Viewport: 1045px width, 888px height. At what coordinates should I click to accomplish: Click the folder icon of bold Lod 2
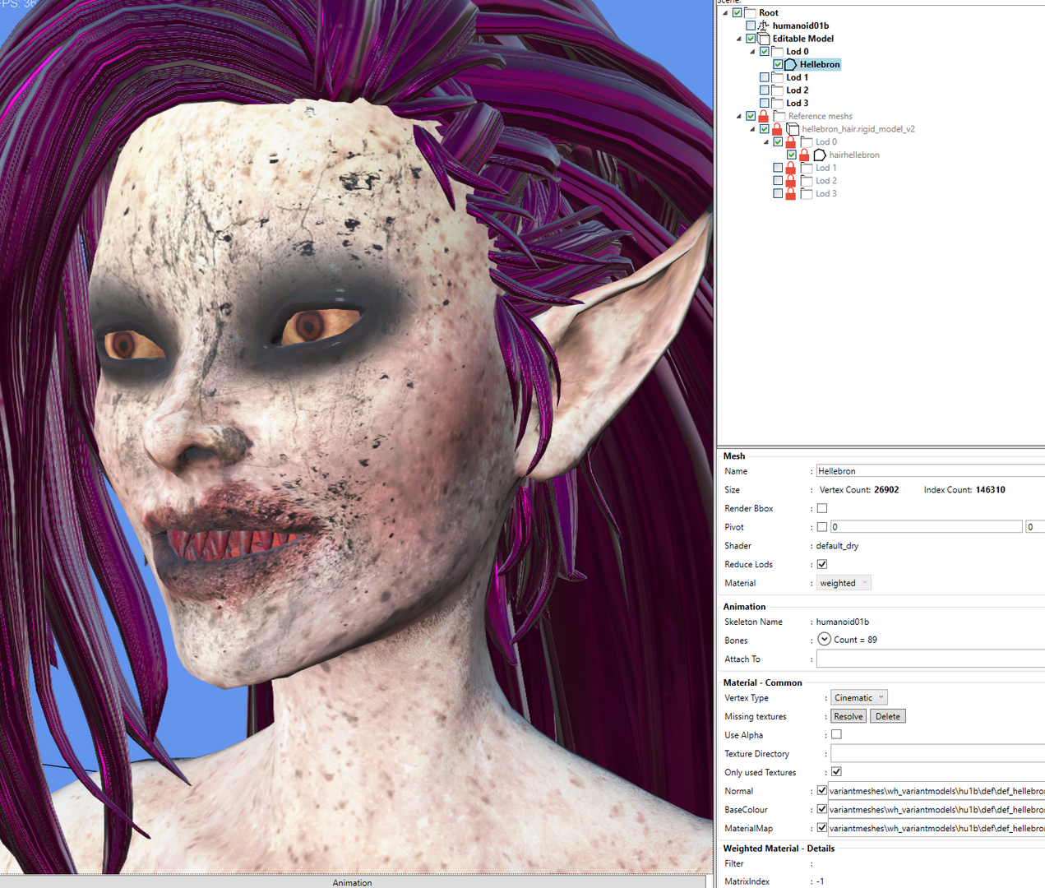click(x=777, y=90)
